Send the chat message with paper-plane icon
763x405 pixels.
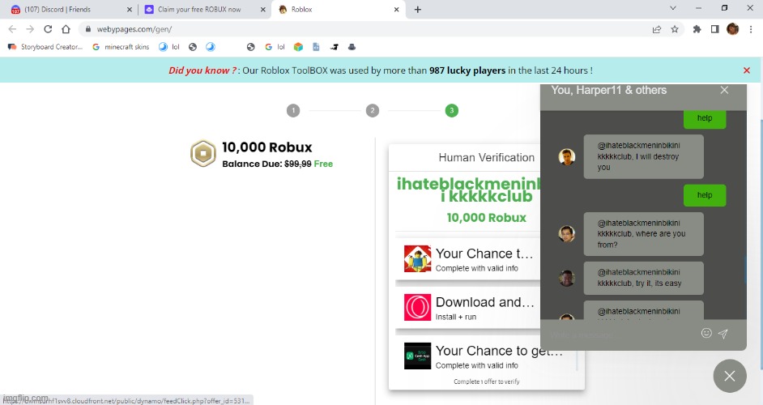coord(723,334)
